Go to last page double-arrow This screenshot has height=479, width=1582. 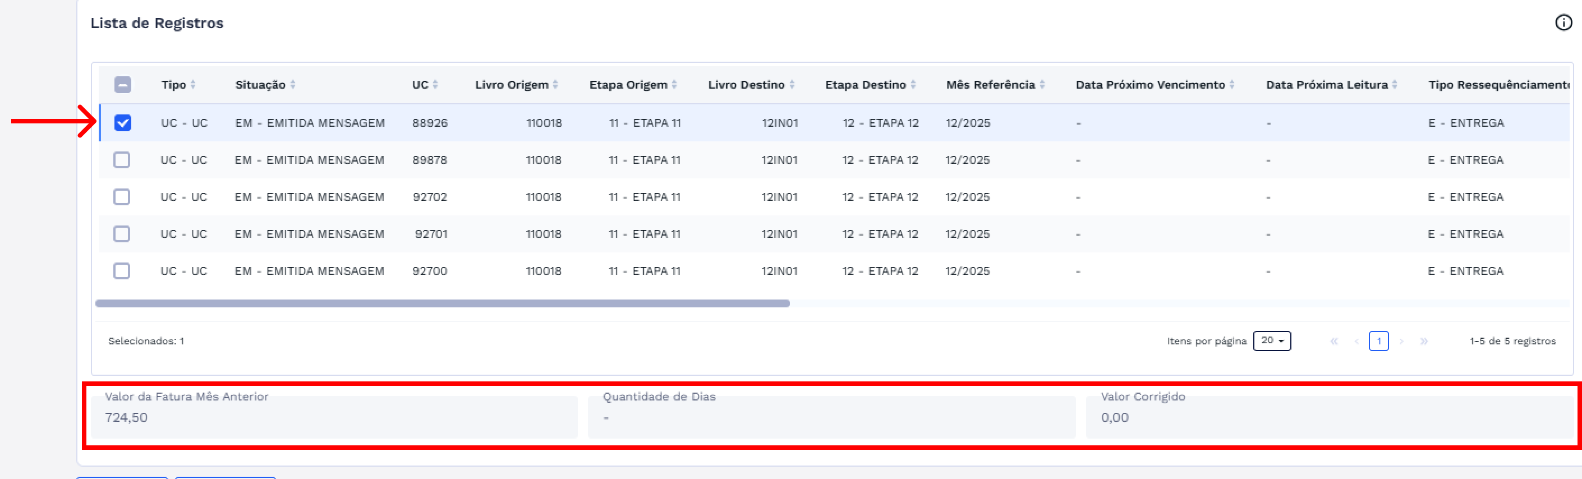coord(1424,342)
